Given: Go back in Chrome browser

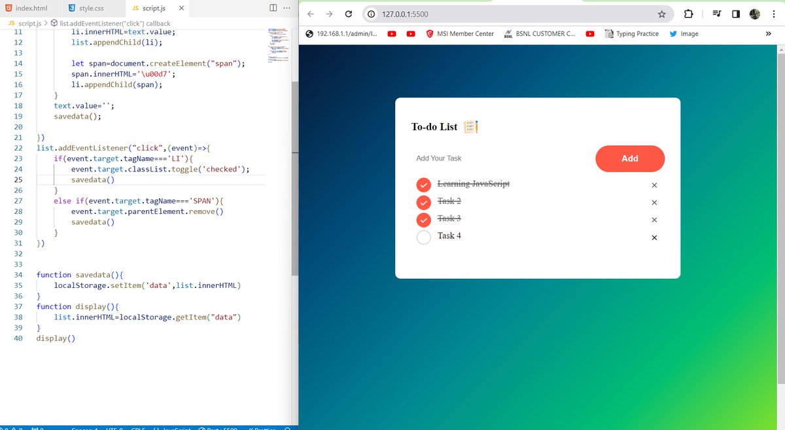Looking at the screenshot, I should coord(311,14).
